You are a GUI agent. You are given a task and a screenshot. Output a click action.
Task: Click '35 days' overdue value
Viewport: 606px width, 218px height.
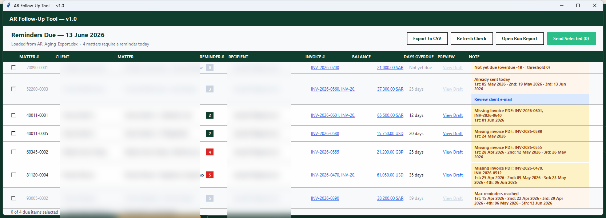click(x=416, y=175)
